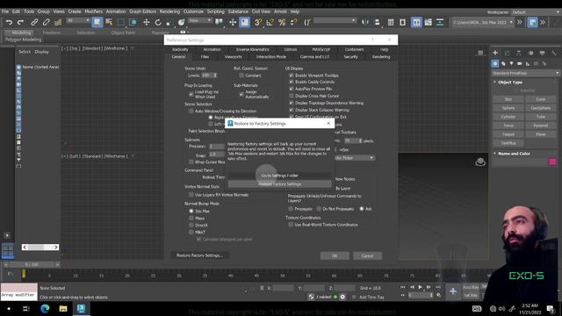Viewport: 562px width, 316px height.
Task: Click the Task View taskbar icon
Action: click(26, 308)
